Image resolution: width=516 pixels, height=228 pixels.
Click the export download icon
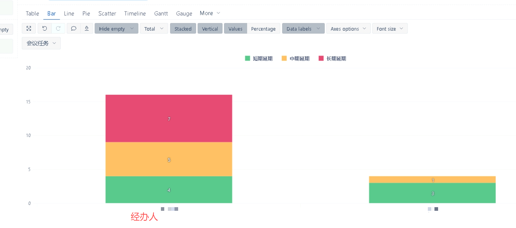pos(87,28)
